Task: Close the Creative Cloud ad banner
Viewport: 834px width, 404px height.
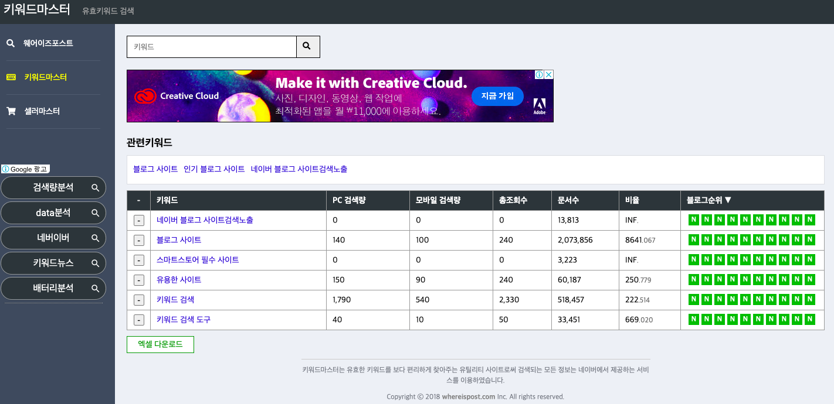Action: (x=549, y=75)
